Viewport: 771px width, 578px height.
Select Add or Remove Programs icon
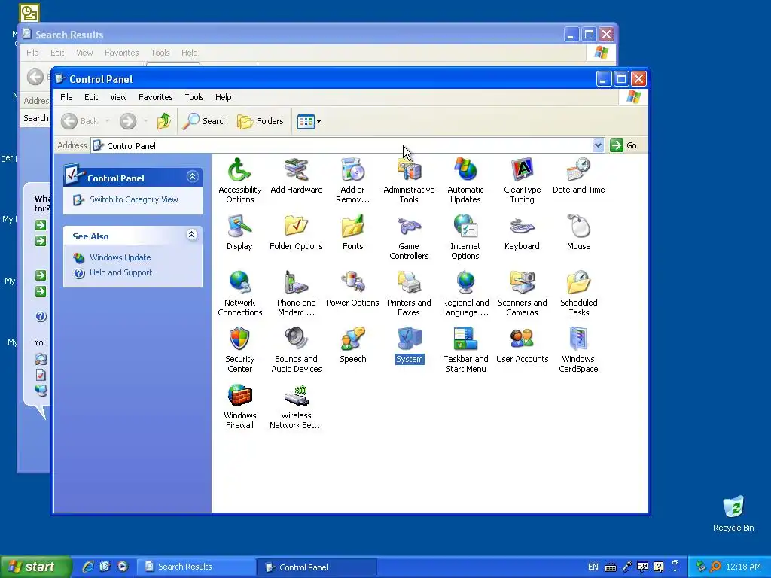[352, 170]
